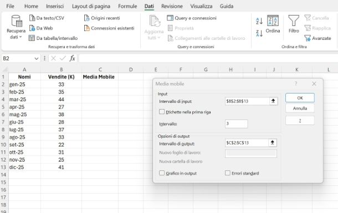Click the ? help button below Annulla
The height and width of the screenshot is (213, 338).
tap(300, 121)
